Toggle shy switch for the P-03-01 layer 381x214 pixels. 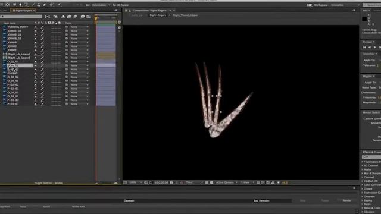tap(36, 104)
